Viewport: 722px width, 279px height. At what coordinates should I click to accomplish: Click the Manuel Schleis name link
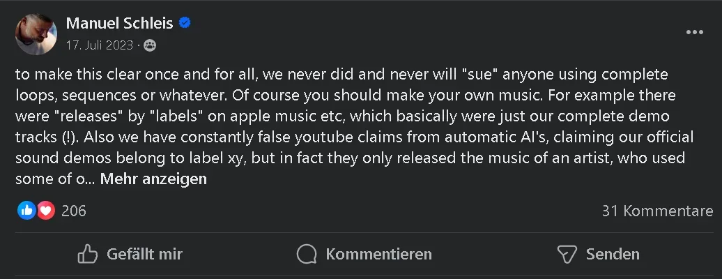[120, 24]
